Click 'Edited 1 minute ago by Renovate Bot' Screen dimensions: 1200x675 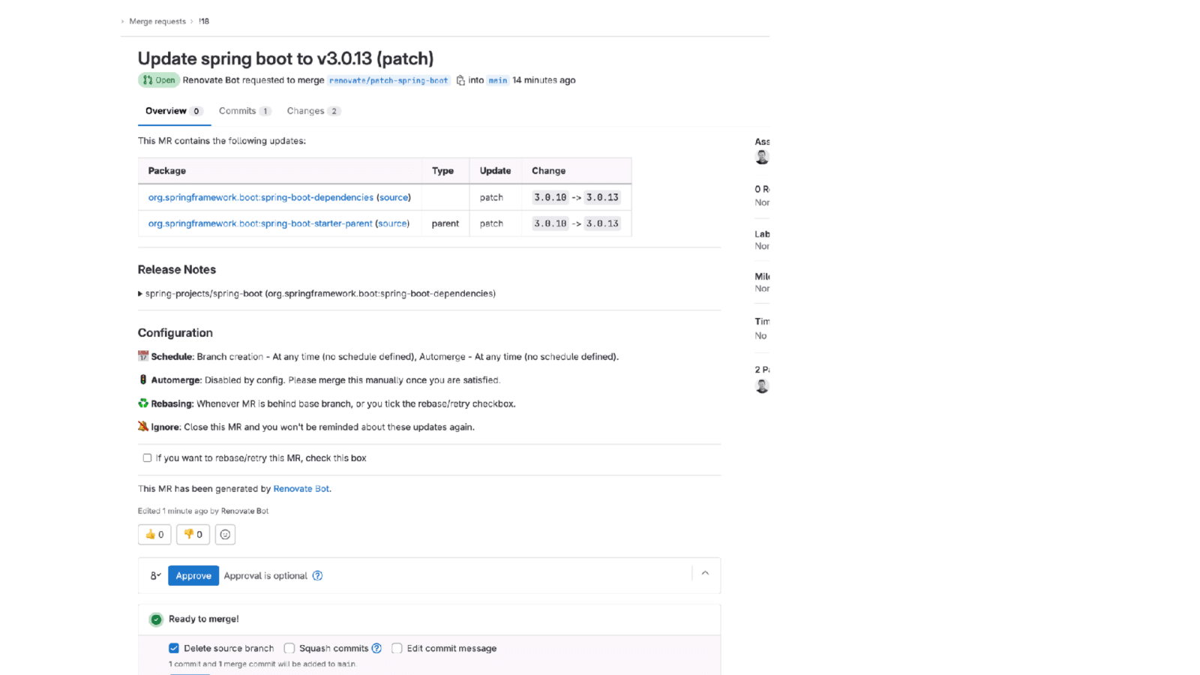[203, 511]
